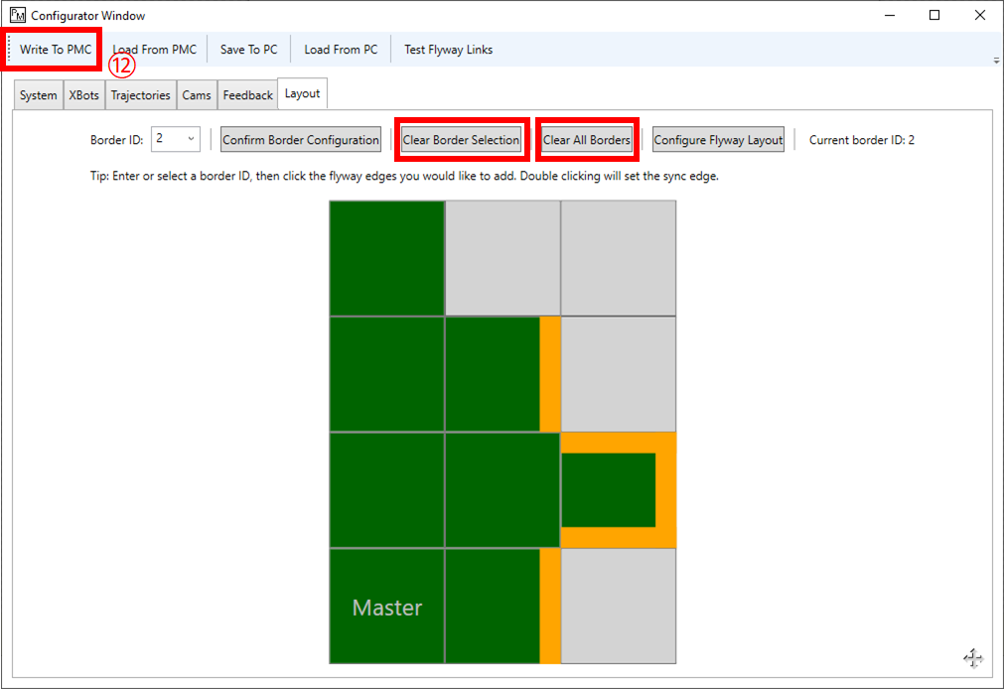Click Clear Border Selection
The width and height of the screenshot is (1004, 689).
[x=461, y=139]
